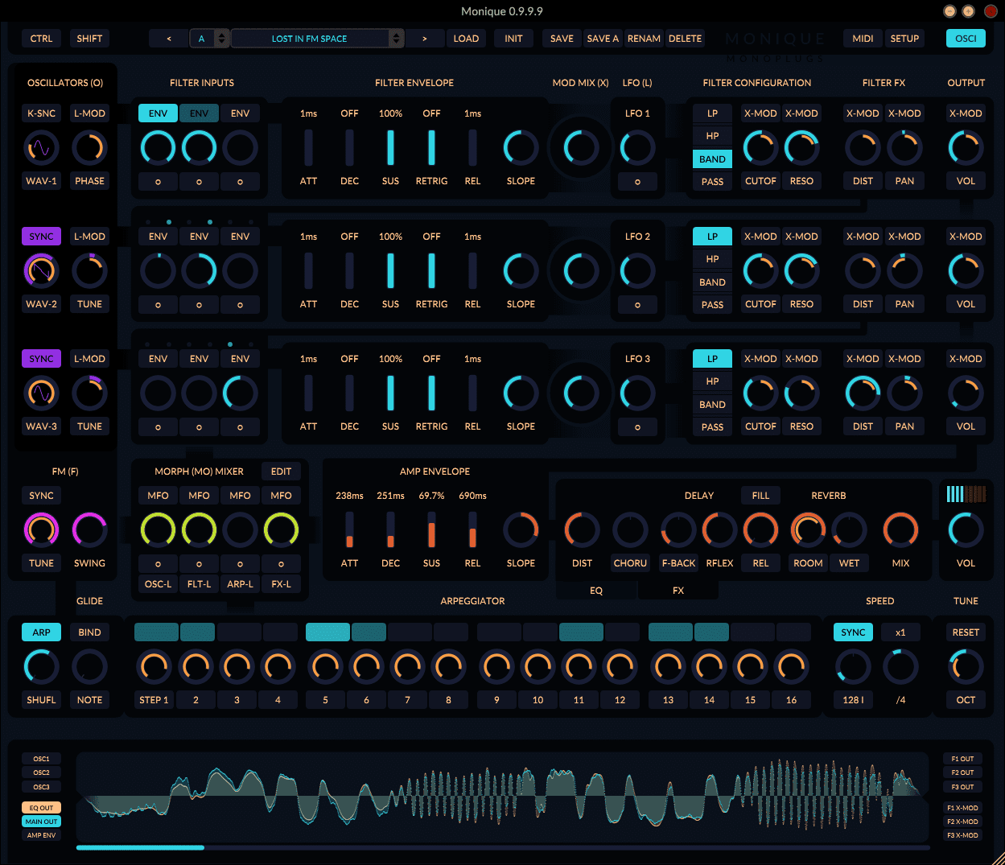The width and height of the screenshot is (1005, 865).
Task: Enable the BAND filter type on filter 1
Action: pyautogui.click(x=712, y=159)
